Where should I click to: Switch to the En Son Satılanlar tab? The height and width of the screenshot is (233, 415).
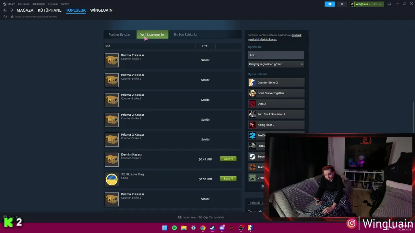point(186,35)
